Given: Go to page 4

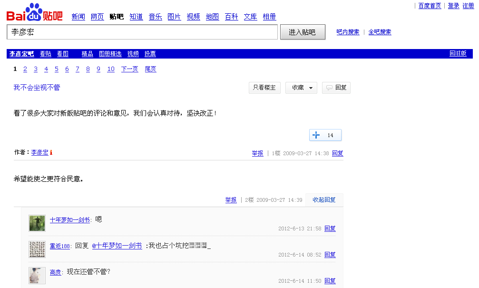Looking at the screenshot, I should tap(46, 69).
